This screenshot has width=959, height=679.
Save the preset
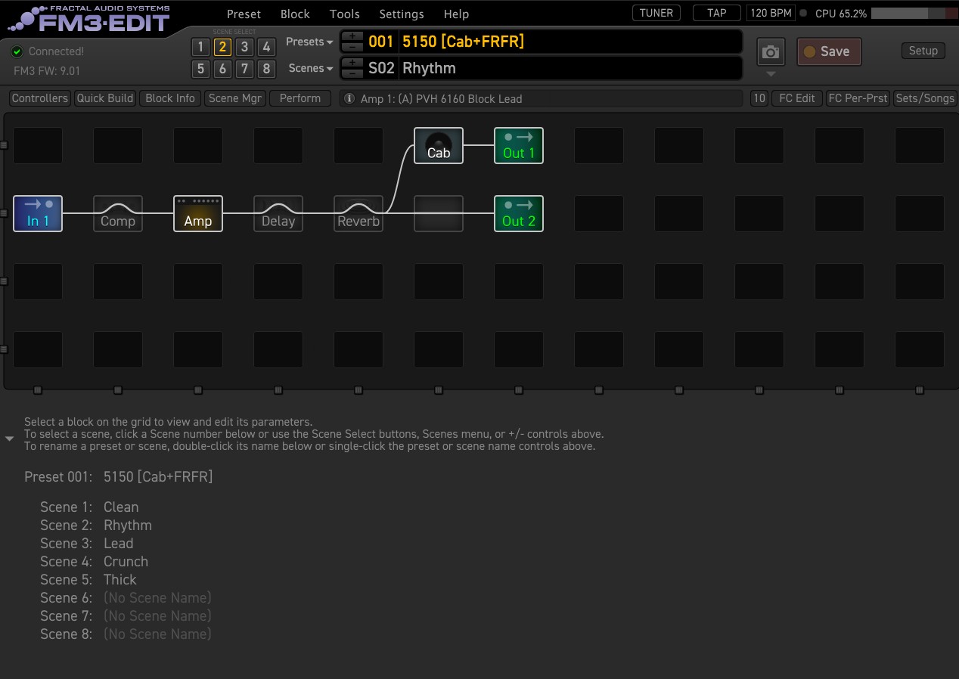tap(829, 51)
